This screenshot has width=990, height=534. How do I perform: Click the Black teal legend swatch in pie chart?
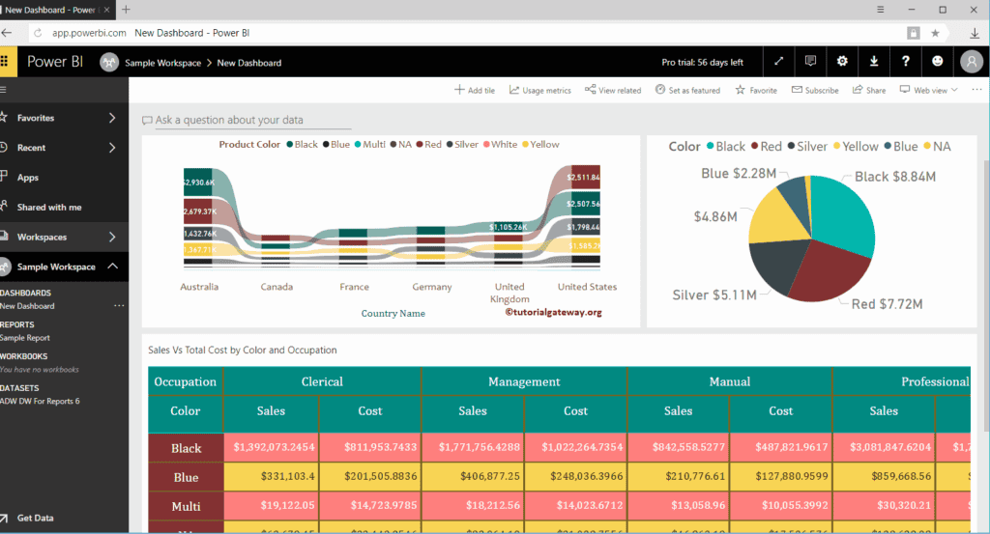tap(709, 147)
